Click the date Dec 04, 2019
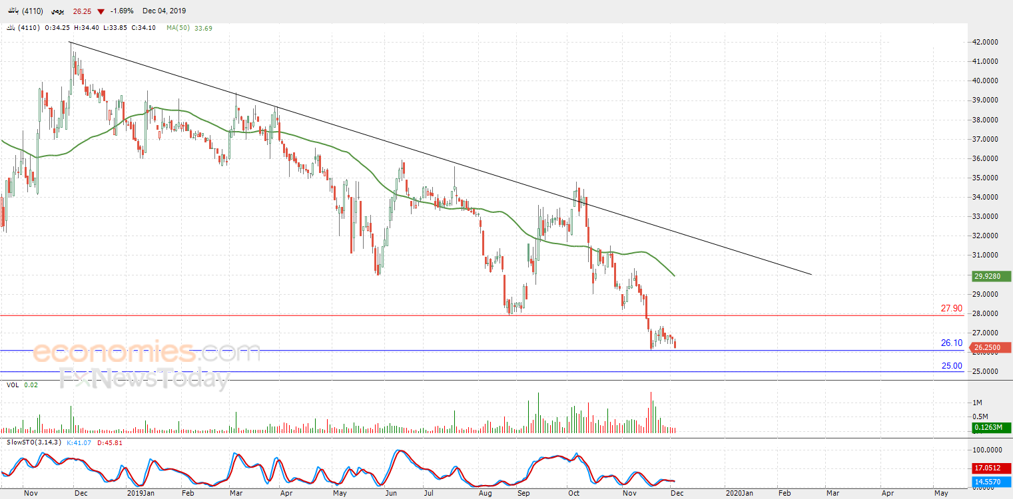 point(165,11)
